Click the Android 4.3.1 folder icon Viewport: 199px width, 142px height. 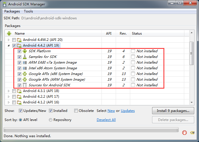pos(19,91)
